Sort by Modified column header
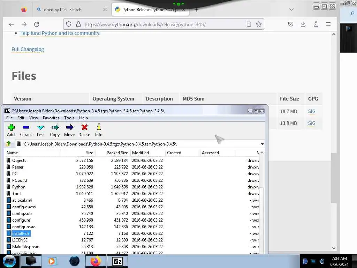This screenshot has width=357, height=268. (148, 153)
